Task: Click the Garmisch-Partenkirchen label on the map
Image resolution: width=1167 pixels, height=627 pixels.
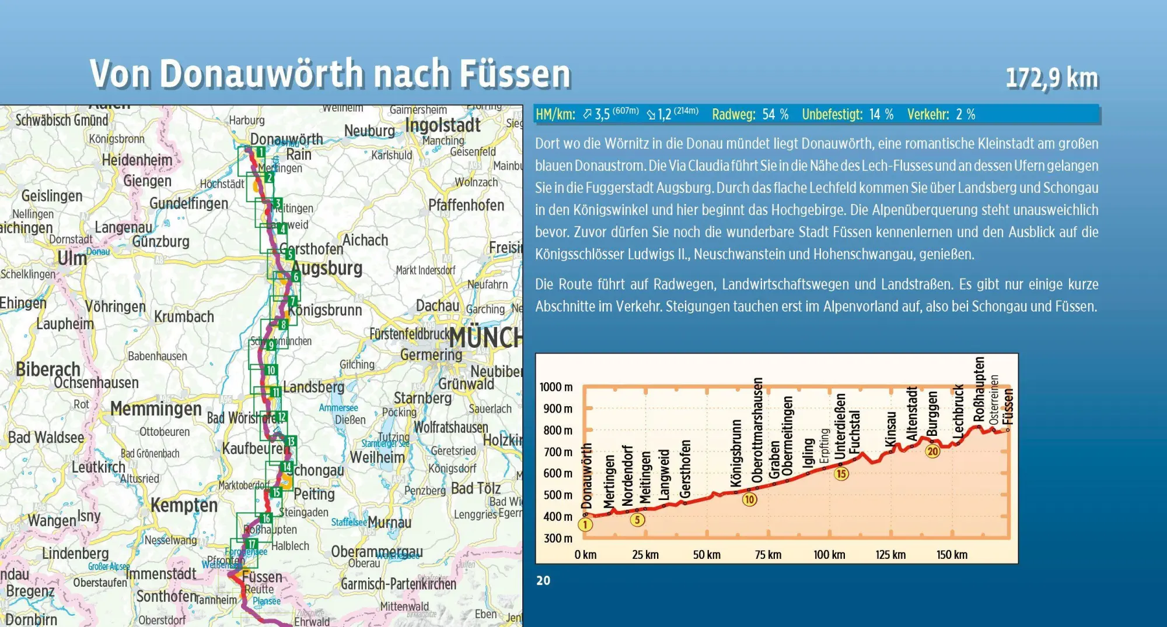Action: (399, 584)
